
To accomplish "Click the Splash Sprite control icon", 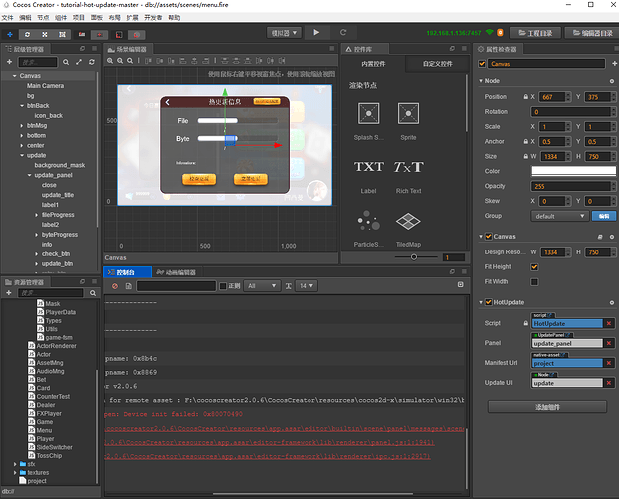I will click(x=366, y=113).
